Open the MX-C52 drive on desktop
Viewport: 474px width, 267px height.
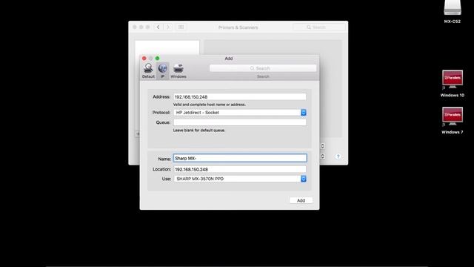click(x=453, y=12)
